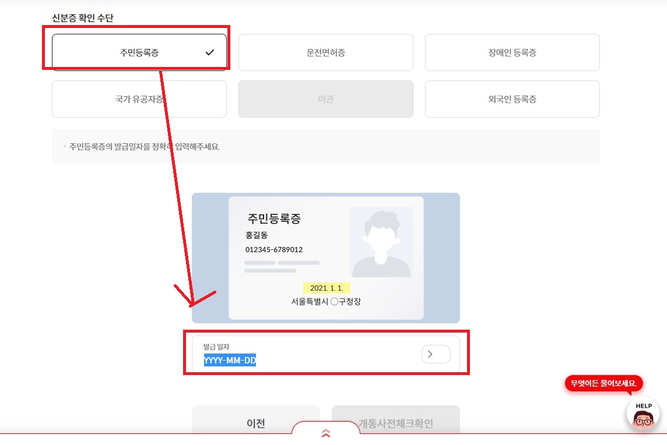Screen dimensions: 667x445
Task: Select the disabled 여권 option
Action: coord(325,99)
